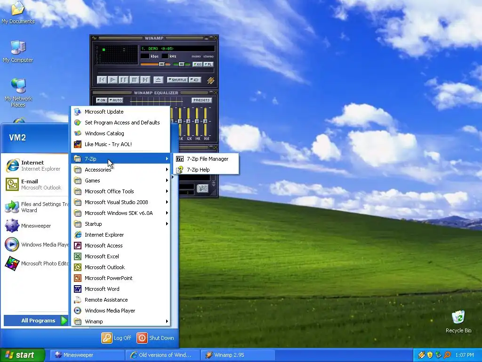This screenshot has width=482, height=362.
Task: Expand Microsoft Office Tools submenu
Action: pos(121,191)
